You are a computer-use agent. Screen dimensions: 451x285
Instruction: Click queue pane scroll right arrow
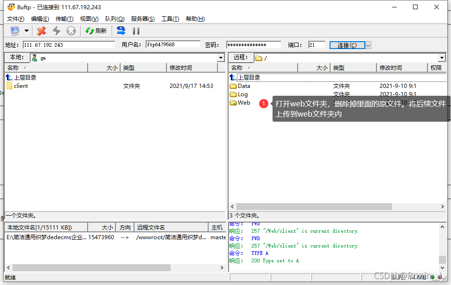point(222,267)
